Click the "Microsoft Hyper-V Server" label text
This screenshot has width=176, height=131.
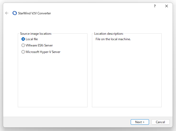pos(43,52)
